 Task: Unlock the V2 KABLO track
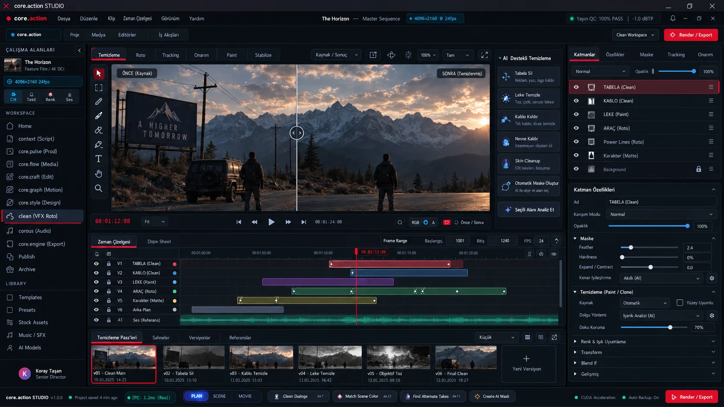(x=109, y=273)
